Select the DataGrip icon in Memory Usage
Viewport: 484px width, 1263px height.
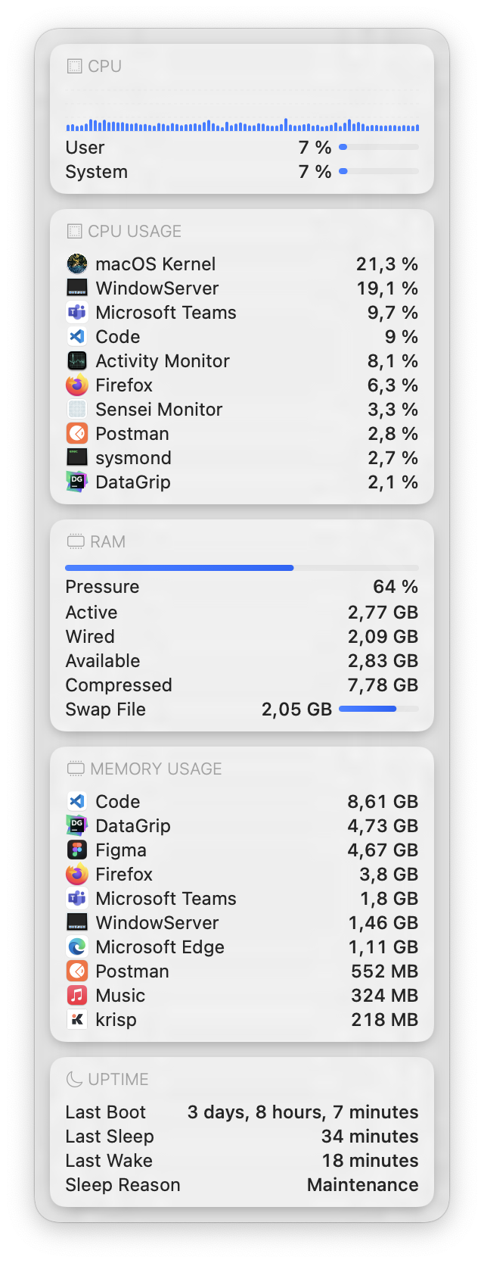(x=78, y=825)
